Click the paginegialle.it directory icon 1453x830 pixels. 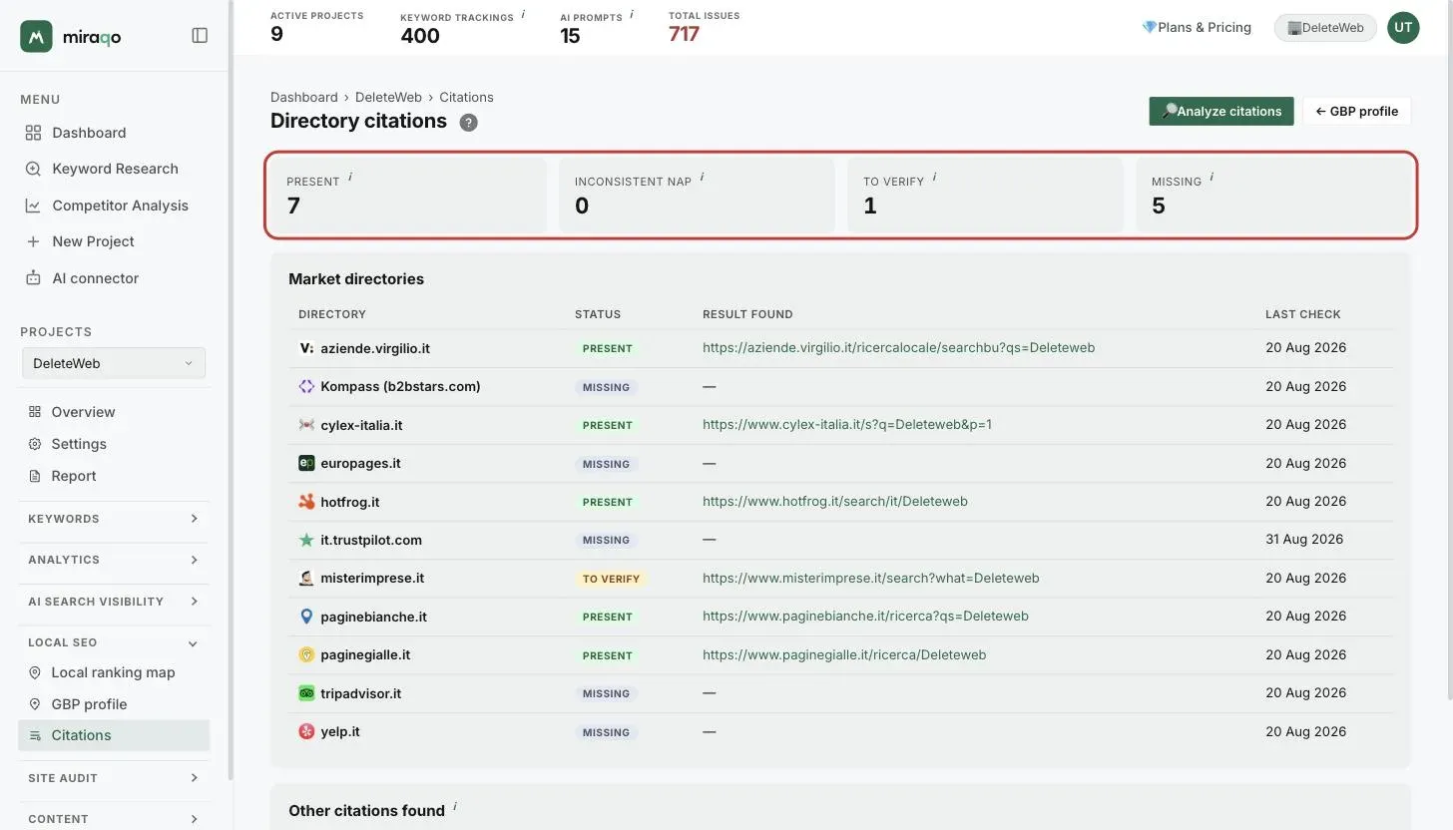306,655
